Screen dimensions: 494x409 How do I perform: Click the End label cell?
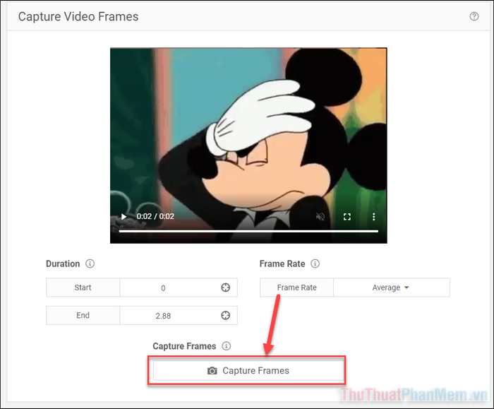pyautogui.click(x=83, y=315)
